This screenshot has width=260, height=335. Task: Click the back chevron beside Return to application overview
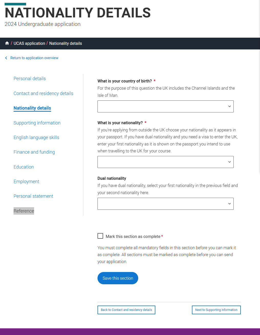click(6, 58)
